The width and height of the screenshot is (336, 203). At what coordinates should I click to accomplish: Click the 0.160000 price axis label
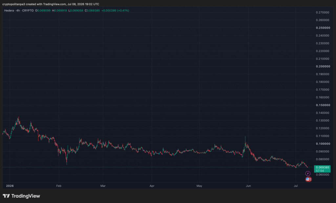coord(323,97)
